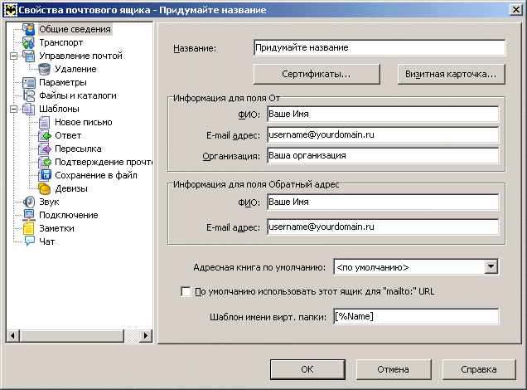Click ФИО field under Обратный адрес

(x=383, y=202)
